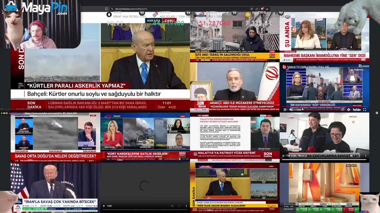Select the Sözcü TV İmamoğlu video tile
Viewport: 380px width, 213px height.
pyautogui.click(x=324, y=37)
